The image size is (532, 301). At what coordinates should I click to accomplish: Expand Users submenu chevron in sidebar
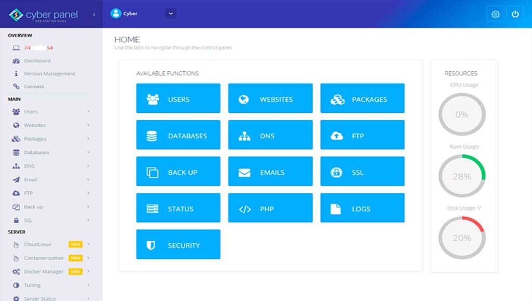tap(88, 111)
